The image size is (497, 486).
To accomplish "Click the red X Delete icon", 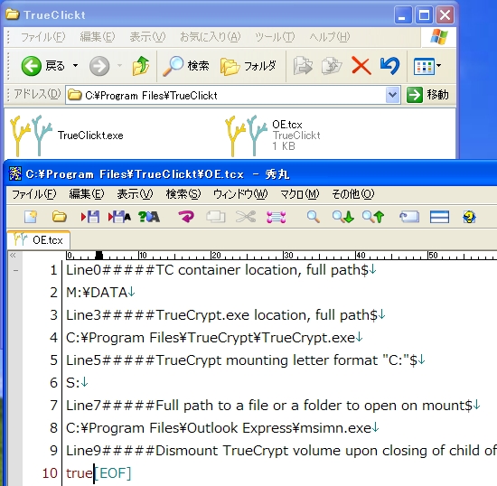I will click(361, 66).
